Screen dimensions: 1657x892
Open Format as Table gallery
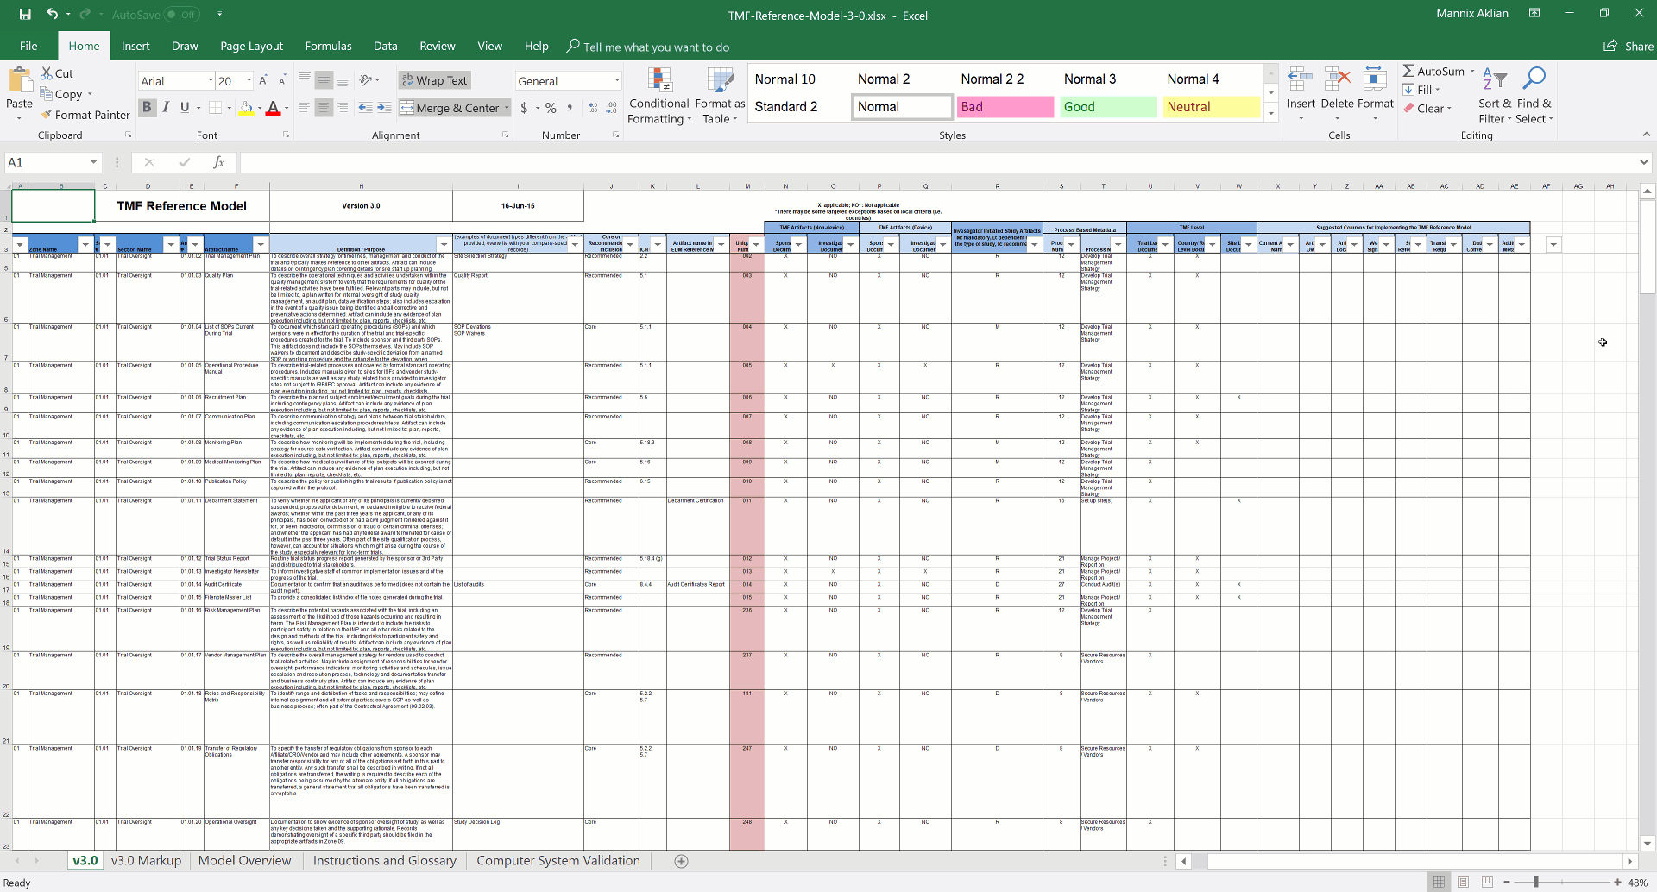[x=720, y=95]
